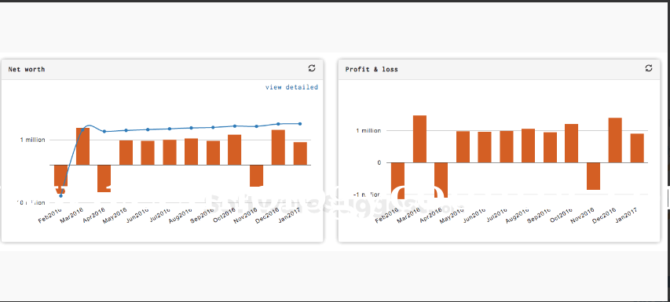Click Feb2016 data point on net worth line

pos(60,196)
